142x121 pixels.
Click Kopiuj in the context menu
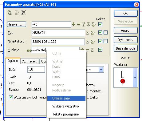coord(66,67)
